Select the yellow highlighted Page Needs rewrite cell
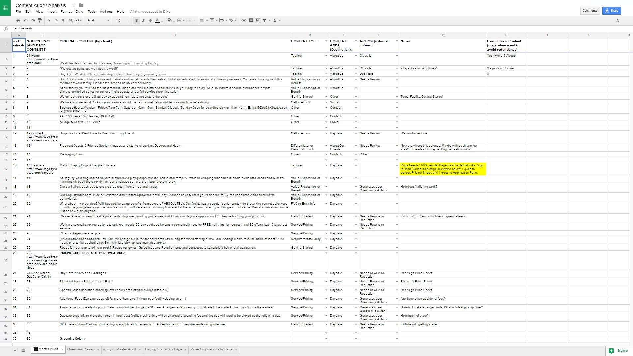Viewport: 633px width, 356px height. coord(443,169)
